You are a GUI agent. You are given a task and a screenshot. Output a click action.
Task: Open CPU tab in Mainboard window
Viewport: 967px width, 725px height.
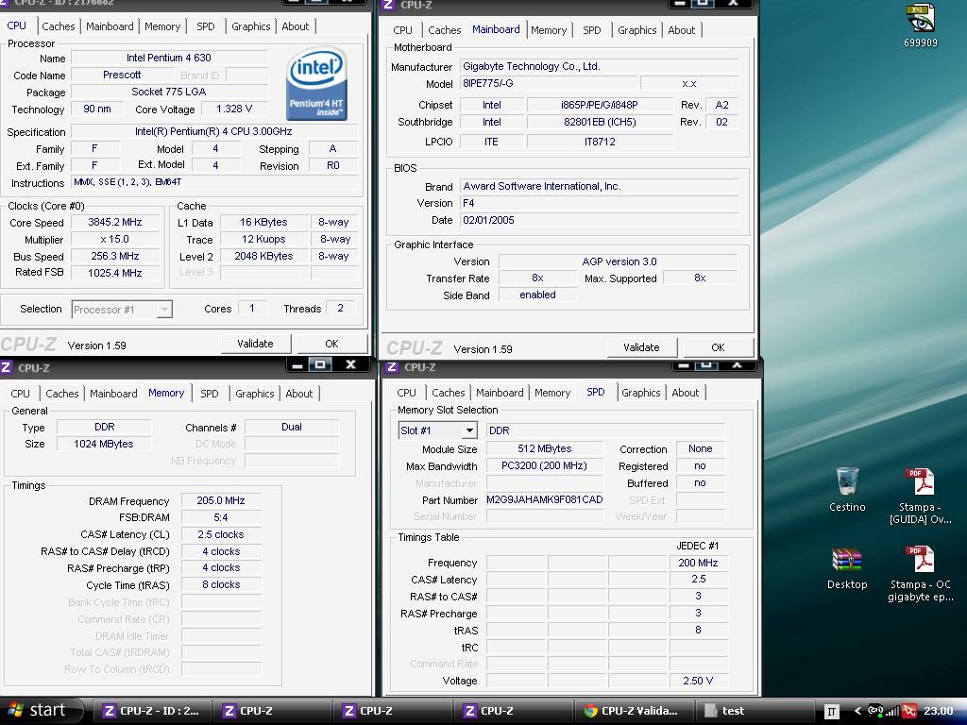coord(402,30)
